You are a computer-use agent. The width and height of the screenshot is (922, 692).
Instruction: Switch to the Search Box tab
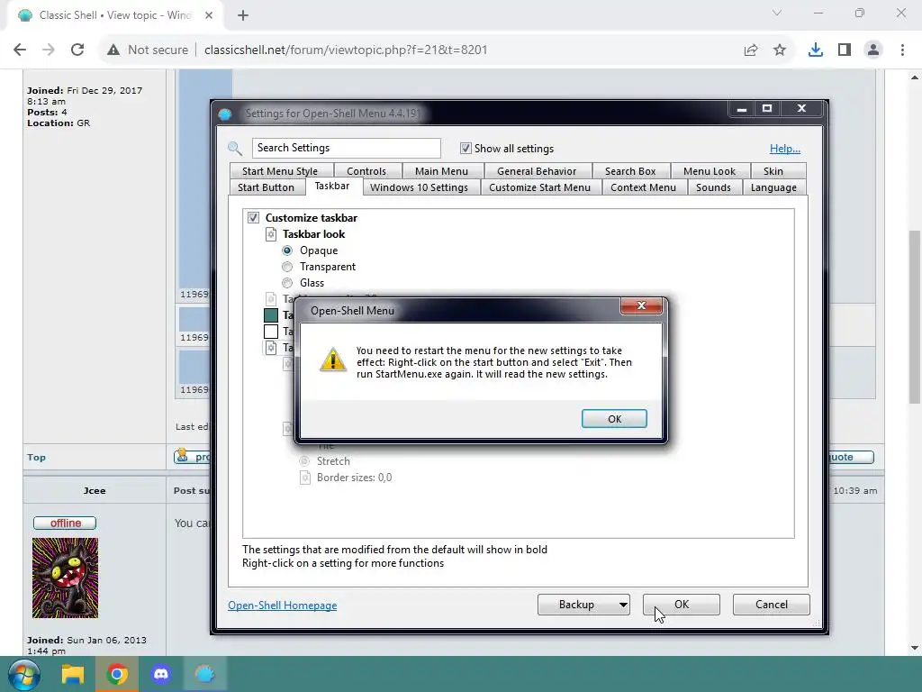629,170
